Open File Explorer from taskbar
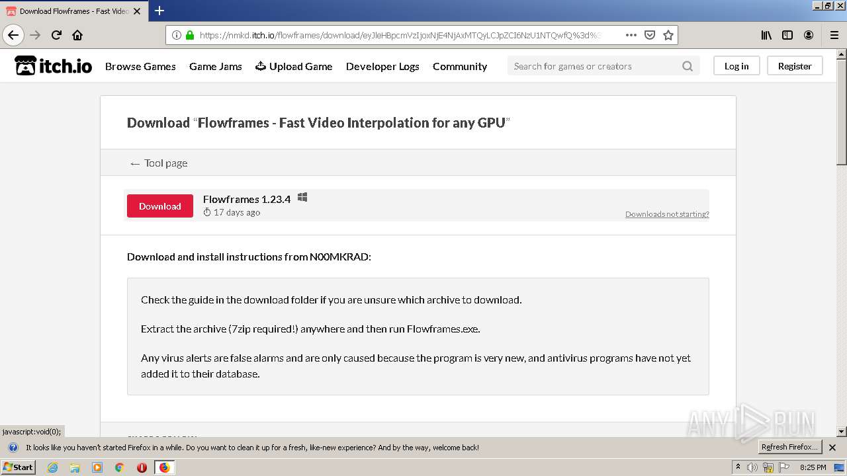Screen dimensions: 847x476 tap(75, 467)
